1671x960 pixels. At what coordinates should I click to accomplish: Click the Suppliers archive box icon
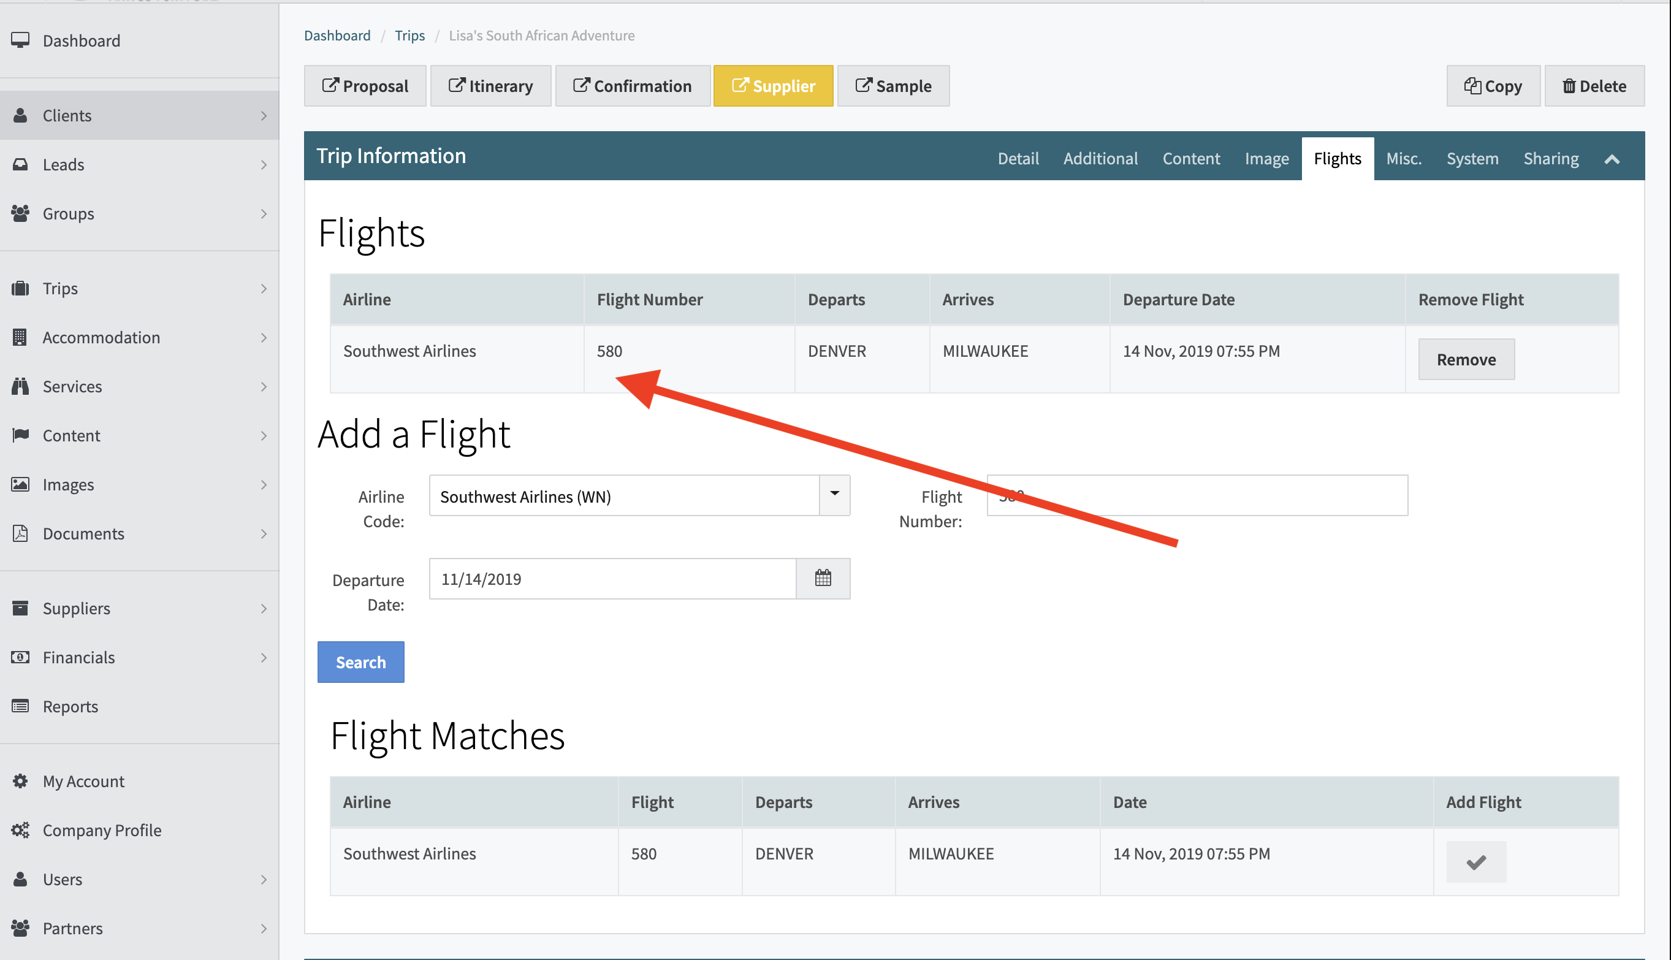pos(20,608)
